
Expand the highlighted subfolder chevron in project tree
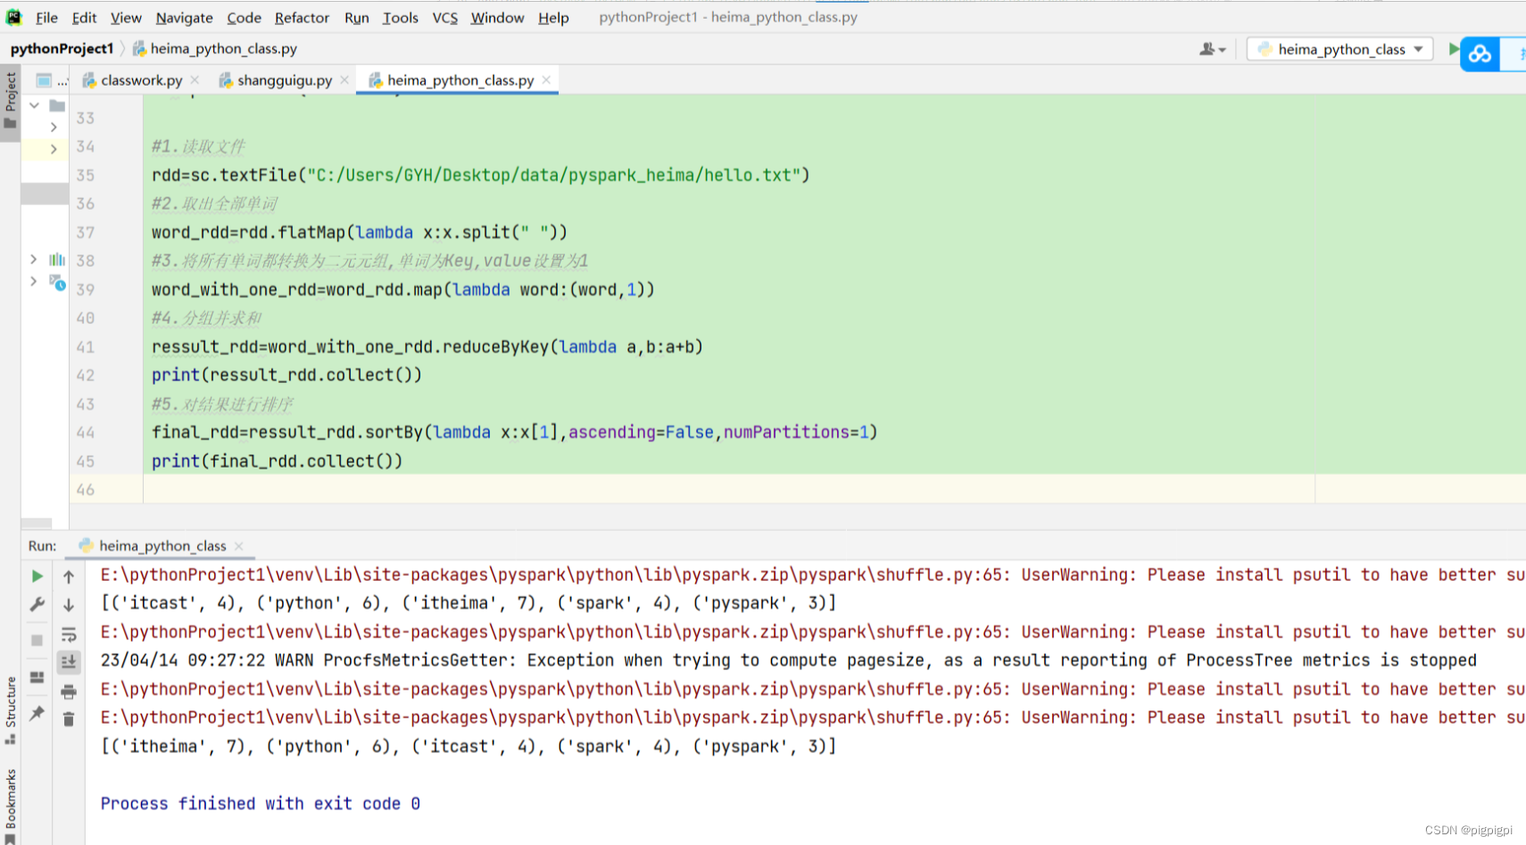[x=54, y=149]
